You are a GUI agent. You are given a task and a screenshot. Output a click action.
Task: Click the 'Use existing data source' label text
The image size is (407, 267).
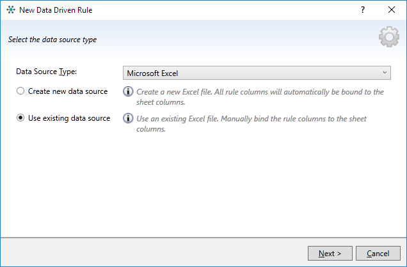click(x=69, y=118)
